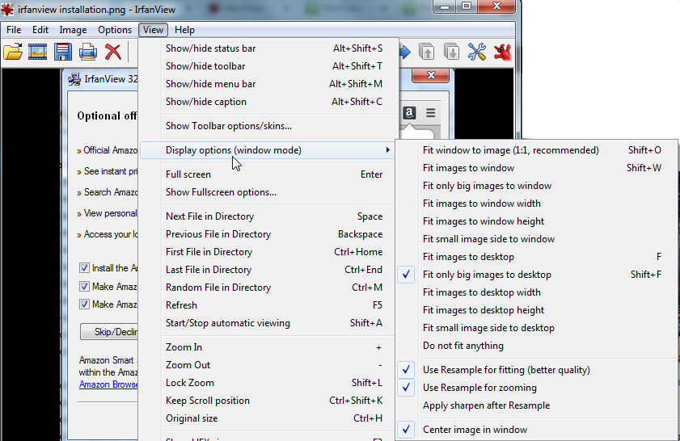680x441 pixels.
Task: Open the Options menu
Action: pyautogui.click(x=115, y=29)
